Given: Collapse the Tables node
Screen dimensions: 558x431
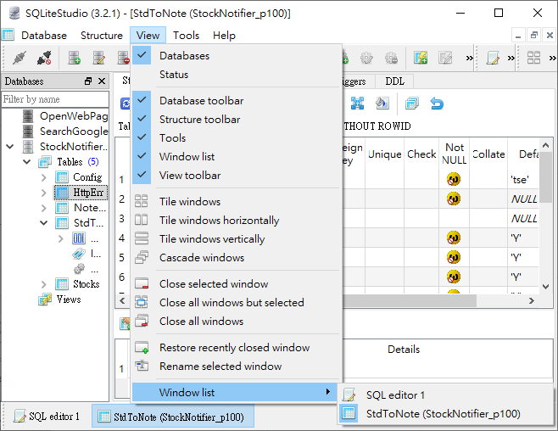Looking at the screenshot, I should click(26, 161).
